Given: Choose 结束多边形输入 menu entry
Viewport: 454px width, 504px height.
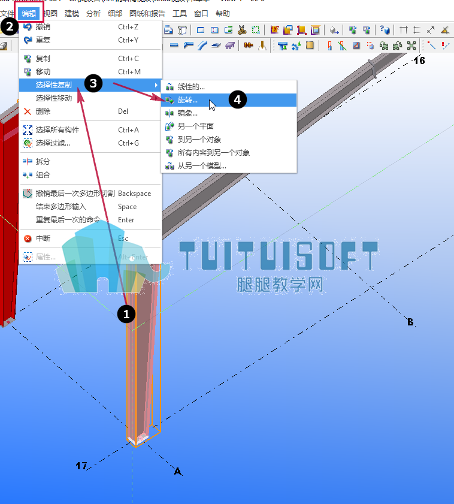Looking at the screenshot, I should click(x=90, y=206).
